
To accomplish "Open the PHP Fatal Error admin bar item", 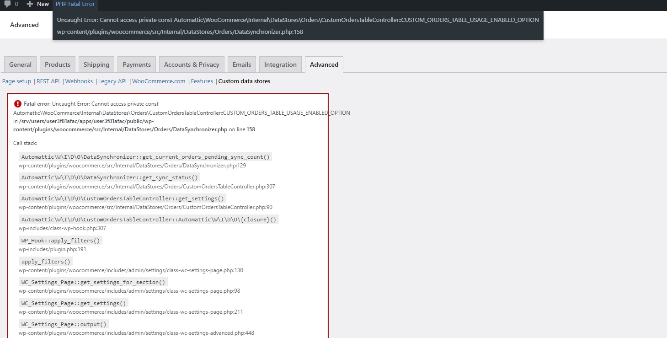I will (75, 4).
